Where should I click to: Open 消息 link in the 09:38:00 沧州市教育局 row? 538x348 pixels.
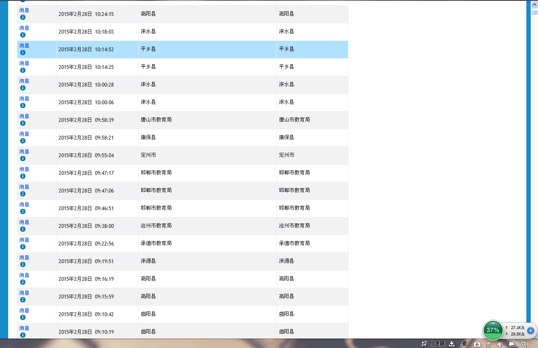click(x=24, y=222)
